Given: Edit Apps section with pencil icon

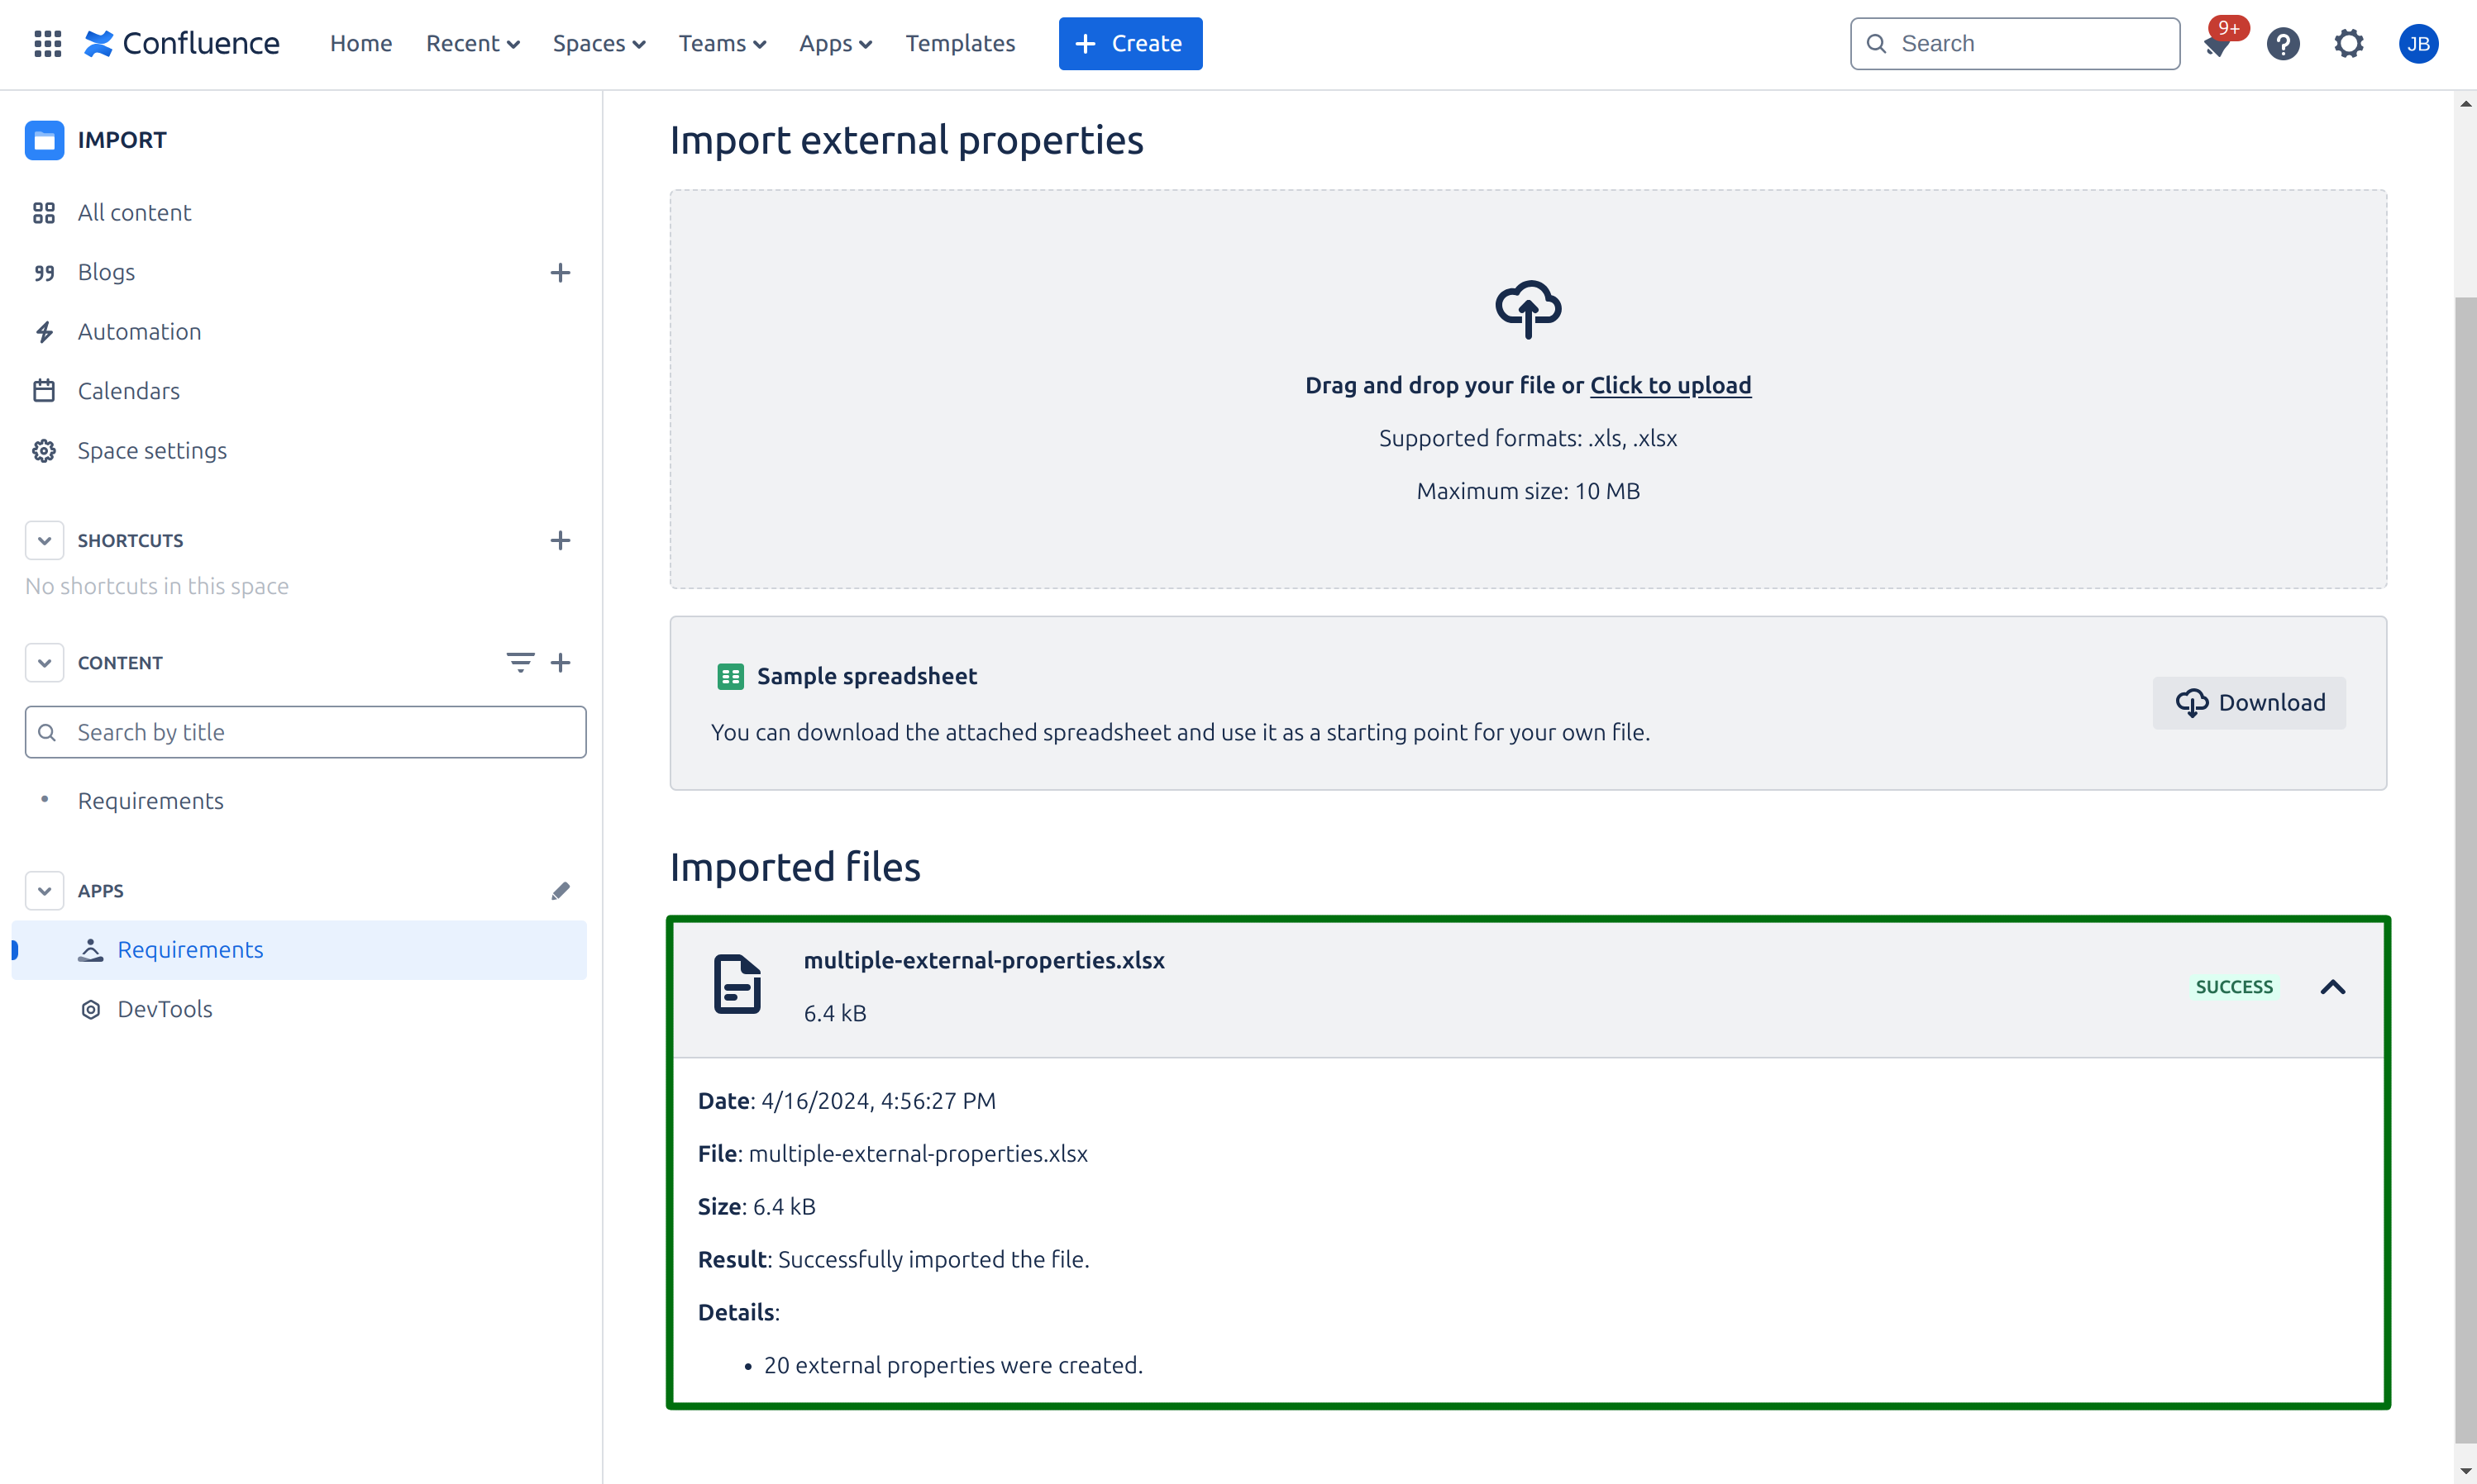Looking at the screenshot, I should pyautogui.click(x=561, y=890).
